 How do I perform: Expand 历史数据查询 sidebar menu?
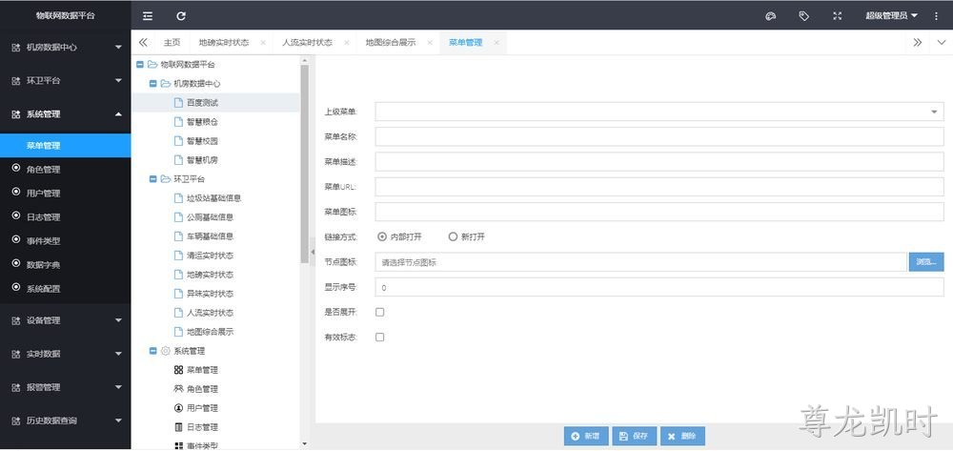pyautogui.click(x=66, y=420)
